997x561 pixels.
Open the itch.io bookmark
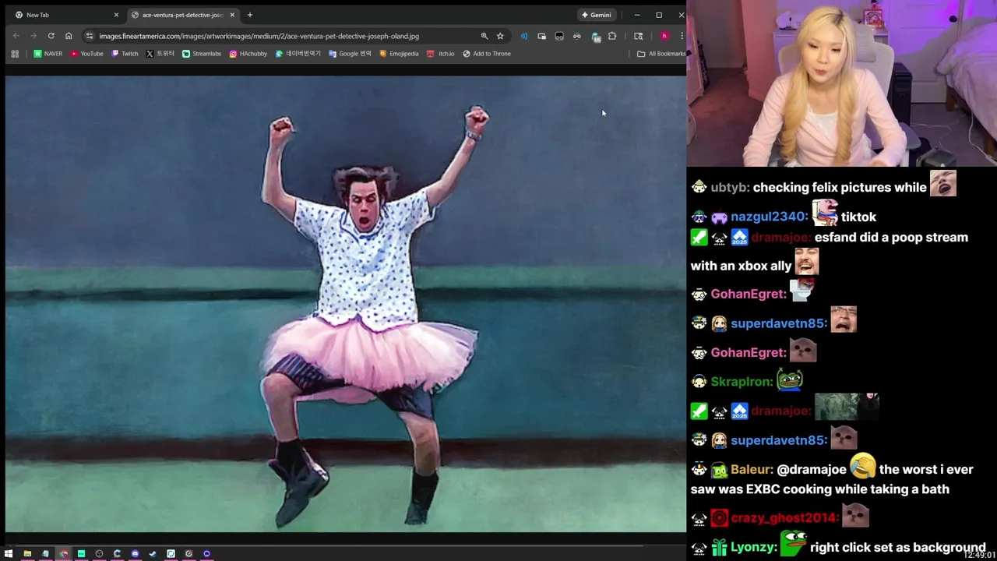441,54
